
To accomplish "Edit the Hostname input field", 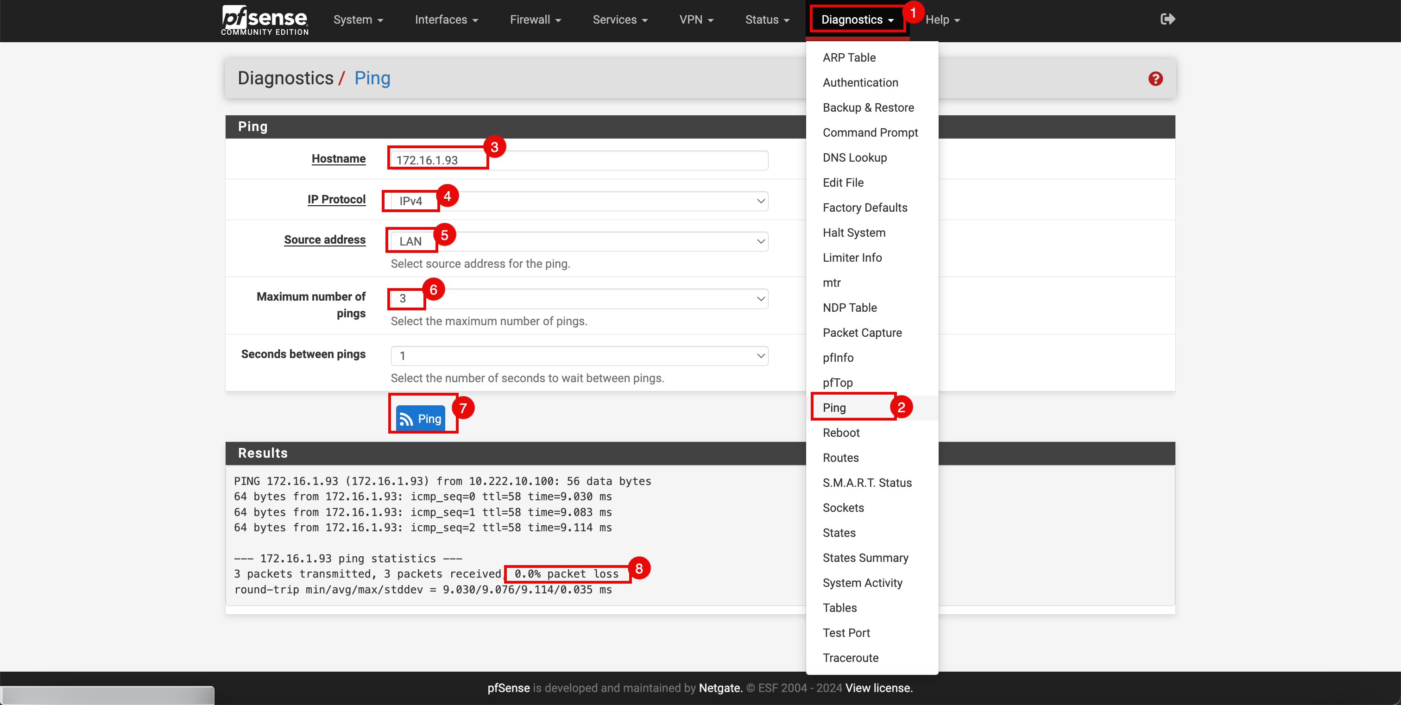I will tap(579, 159).
